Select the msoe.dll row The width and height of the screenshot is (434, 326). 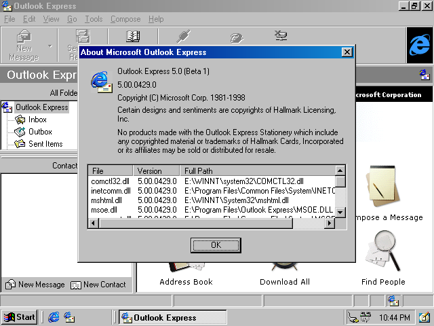[212, 210]
